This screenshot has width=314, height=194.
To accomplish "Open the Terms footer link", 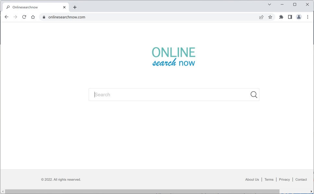I will [x=269, y=180].
